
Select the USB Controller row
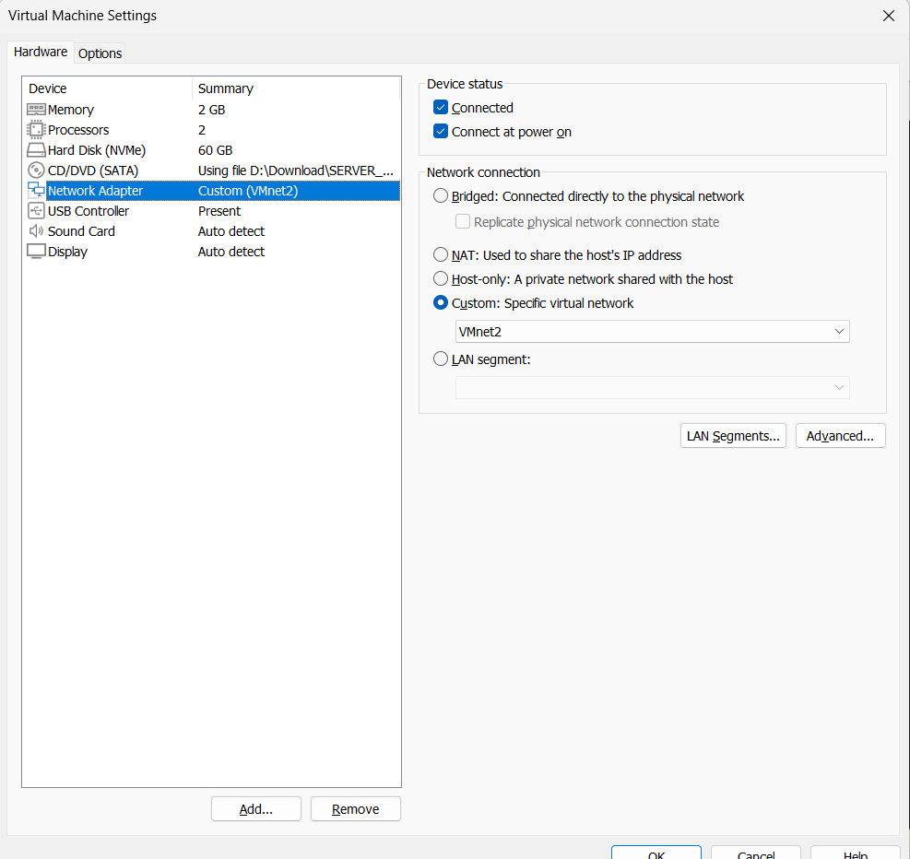211,211
